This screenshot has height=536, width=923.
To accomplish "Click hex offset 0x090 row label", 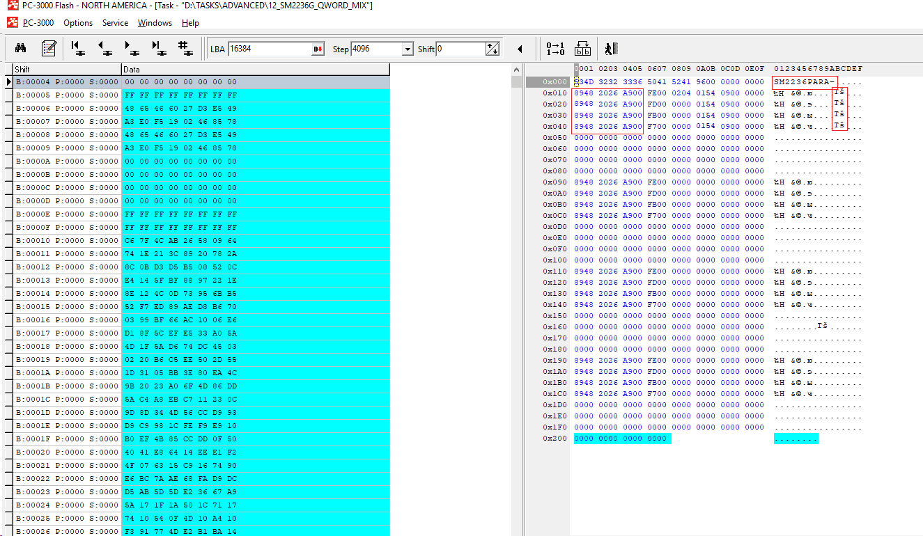I will coord(555,182).
